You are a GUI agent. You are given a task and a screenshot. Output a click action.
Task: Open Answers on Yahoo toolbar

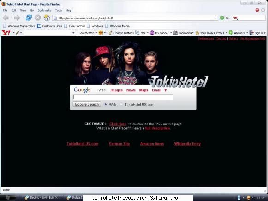237,33
